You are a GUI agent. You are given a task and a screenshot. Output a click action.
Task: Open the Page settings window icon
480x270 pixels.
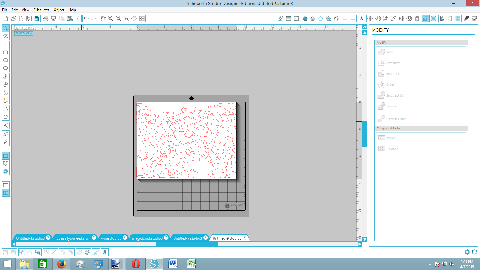442,19
